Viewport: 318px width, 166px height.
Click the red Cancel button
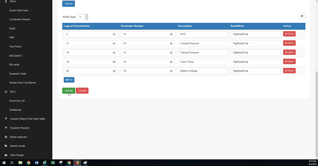tap(82, 90)
